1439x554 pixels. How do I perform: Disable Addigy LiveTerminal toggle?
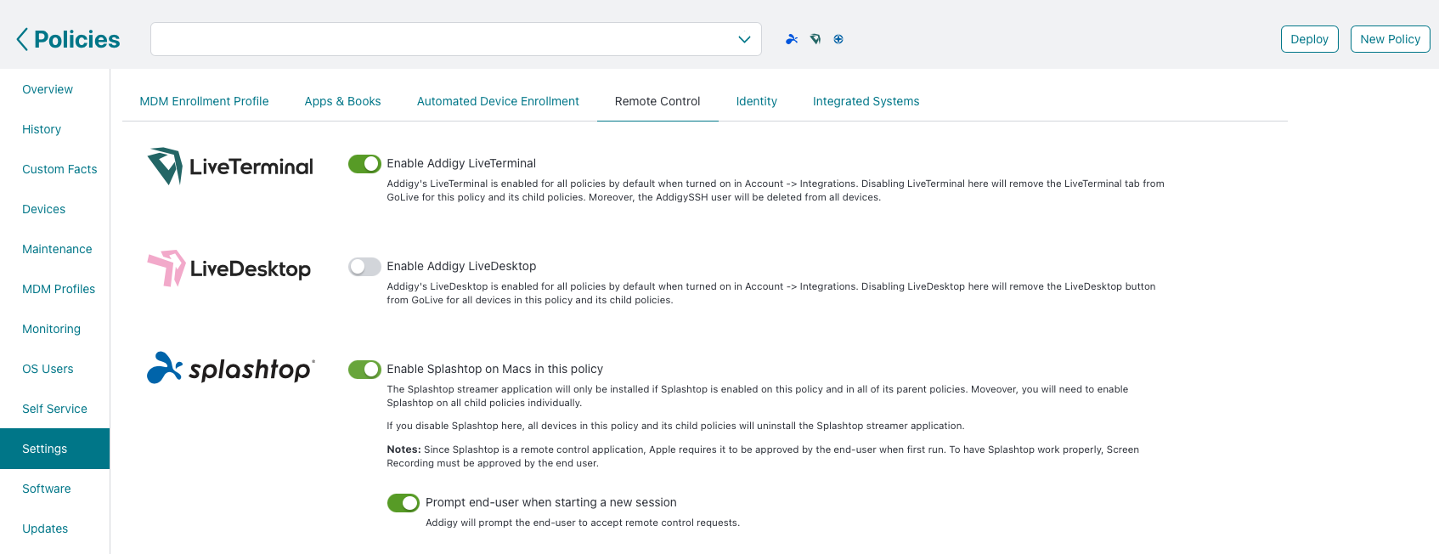pos(364,164)
